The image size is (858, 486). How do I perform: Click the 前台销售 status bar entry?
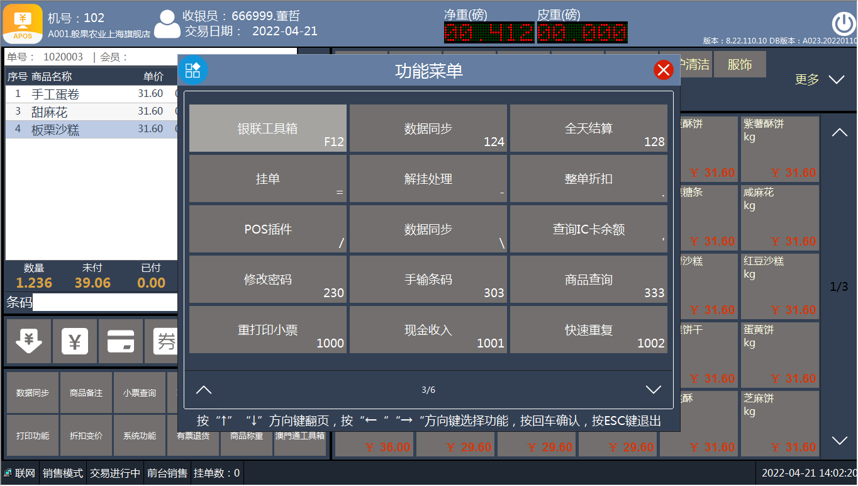(x=167, y=473)
